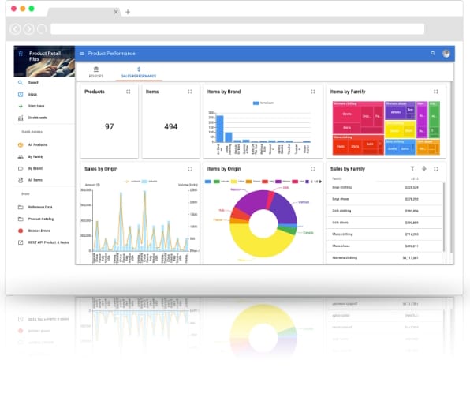Open a new browser tab with plus

[128, 12]
